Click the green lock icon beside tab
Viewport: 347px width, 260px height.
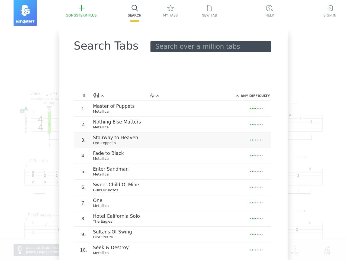[x=22, y=111]
